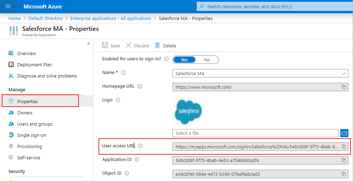Collapse the left navigation sidebar
This screenshot has height=181, width=353.
(89, 43)
